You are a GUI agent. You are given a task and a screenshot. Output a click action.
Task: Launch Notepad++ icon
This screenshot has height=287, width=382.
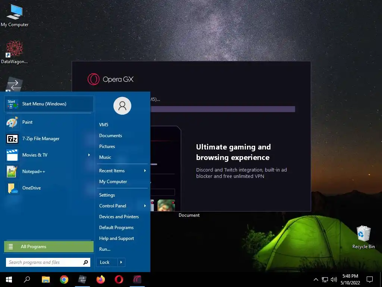coord(12,171)
